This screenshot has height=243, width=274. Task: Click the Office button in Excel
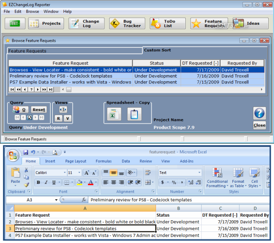pos(13,156)
